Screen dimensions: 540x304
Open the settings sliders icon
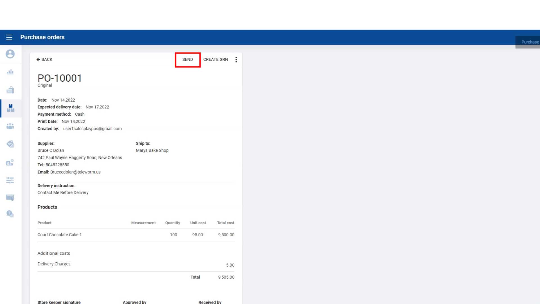10,180
